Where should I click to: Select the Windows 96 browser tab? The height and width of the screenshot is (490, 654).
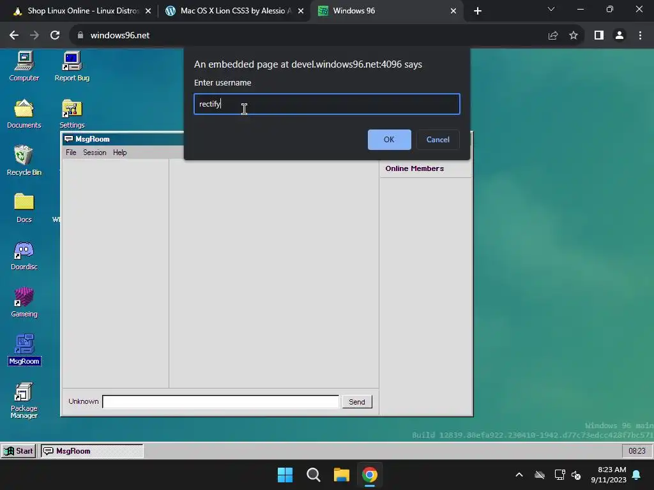386,11
